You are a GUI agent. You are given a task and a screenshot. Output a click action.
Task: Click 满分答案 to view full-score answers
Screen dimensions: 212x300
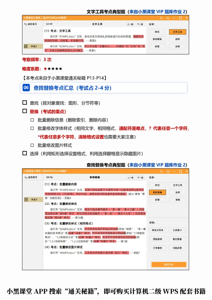tap(177, 239)
